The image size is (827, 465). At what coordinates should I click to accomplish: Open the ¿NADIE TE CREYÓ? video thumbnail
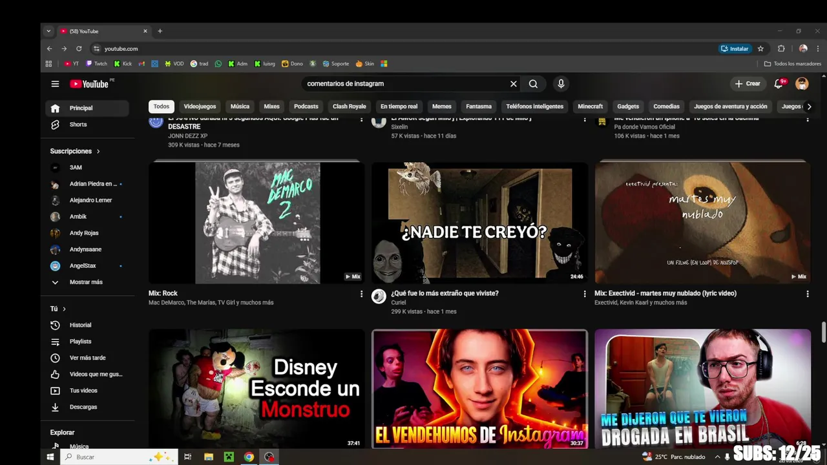click(479, 223)
